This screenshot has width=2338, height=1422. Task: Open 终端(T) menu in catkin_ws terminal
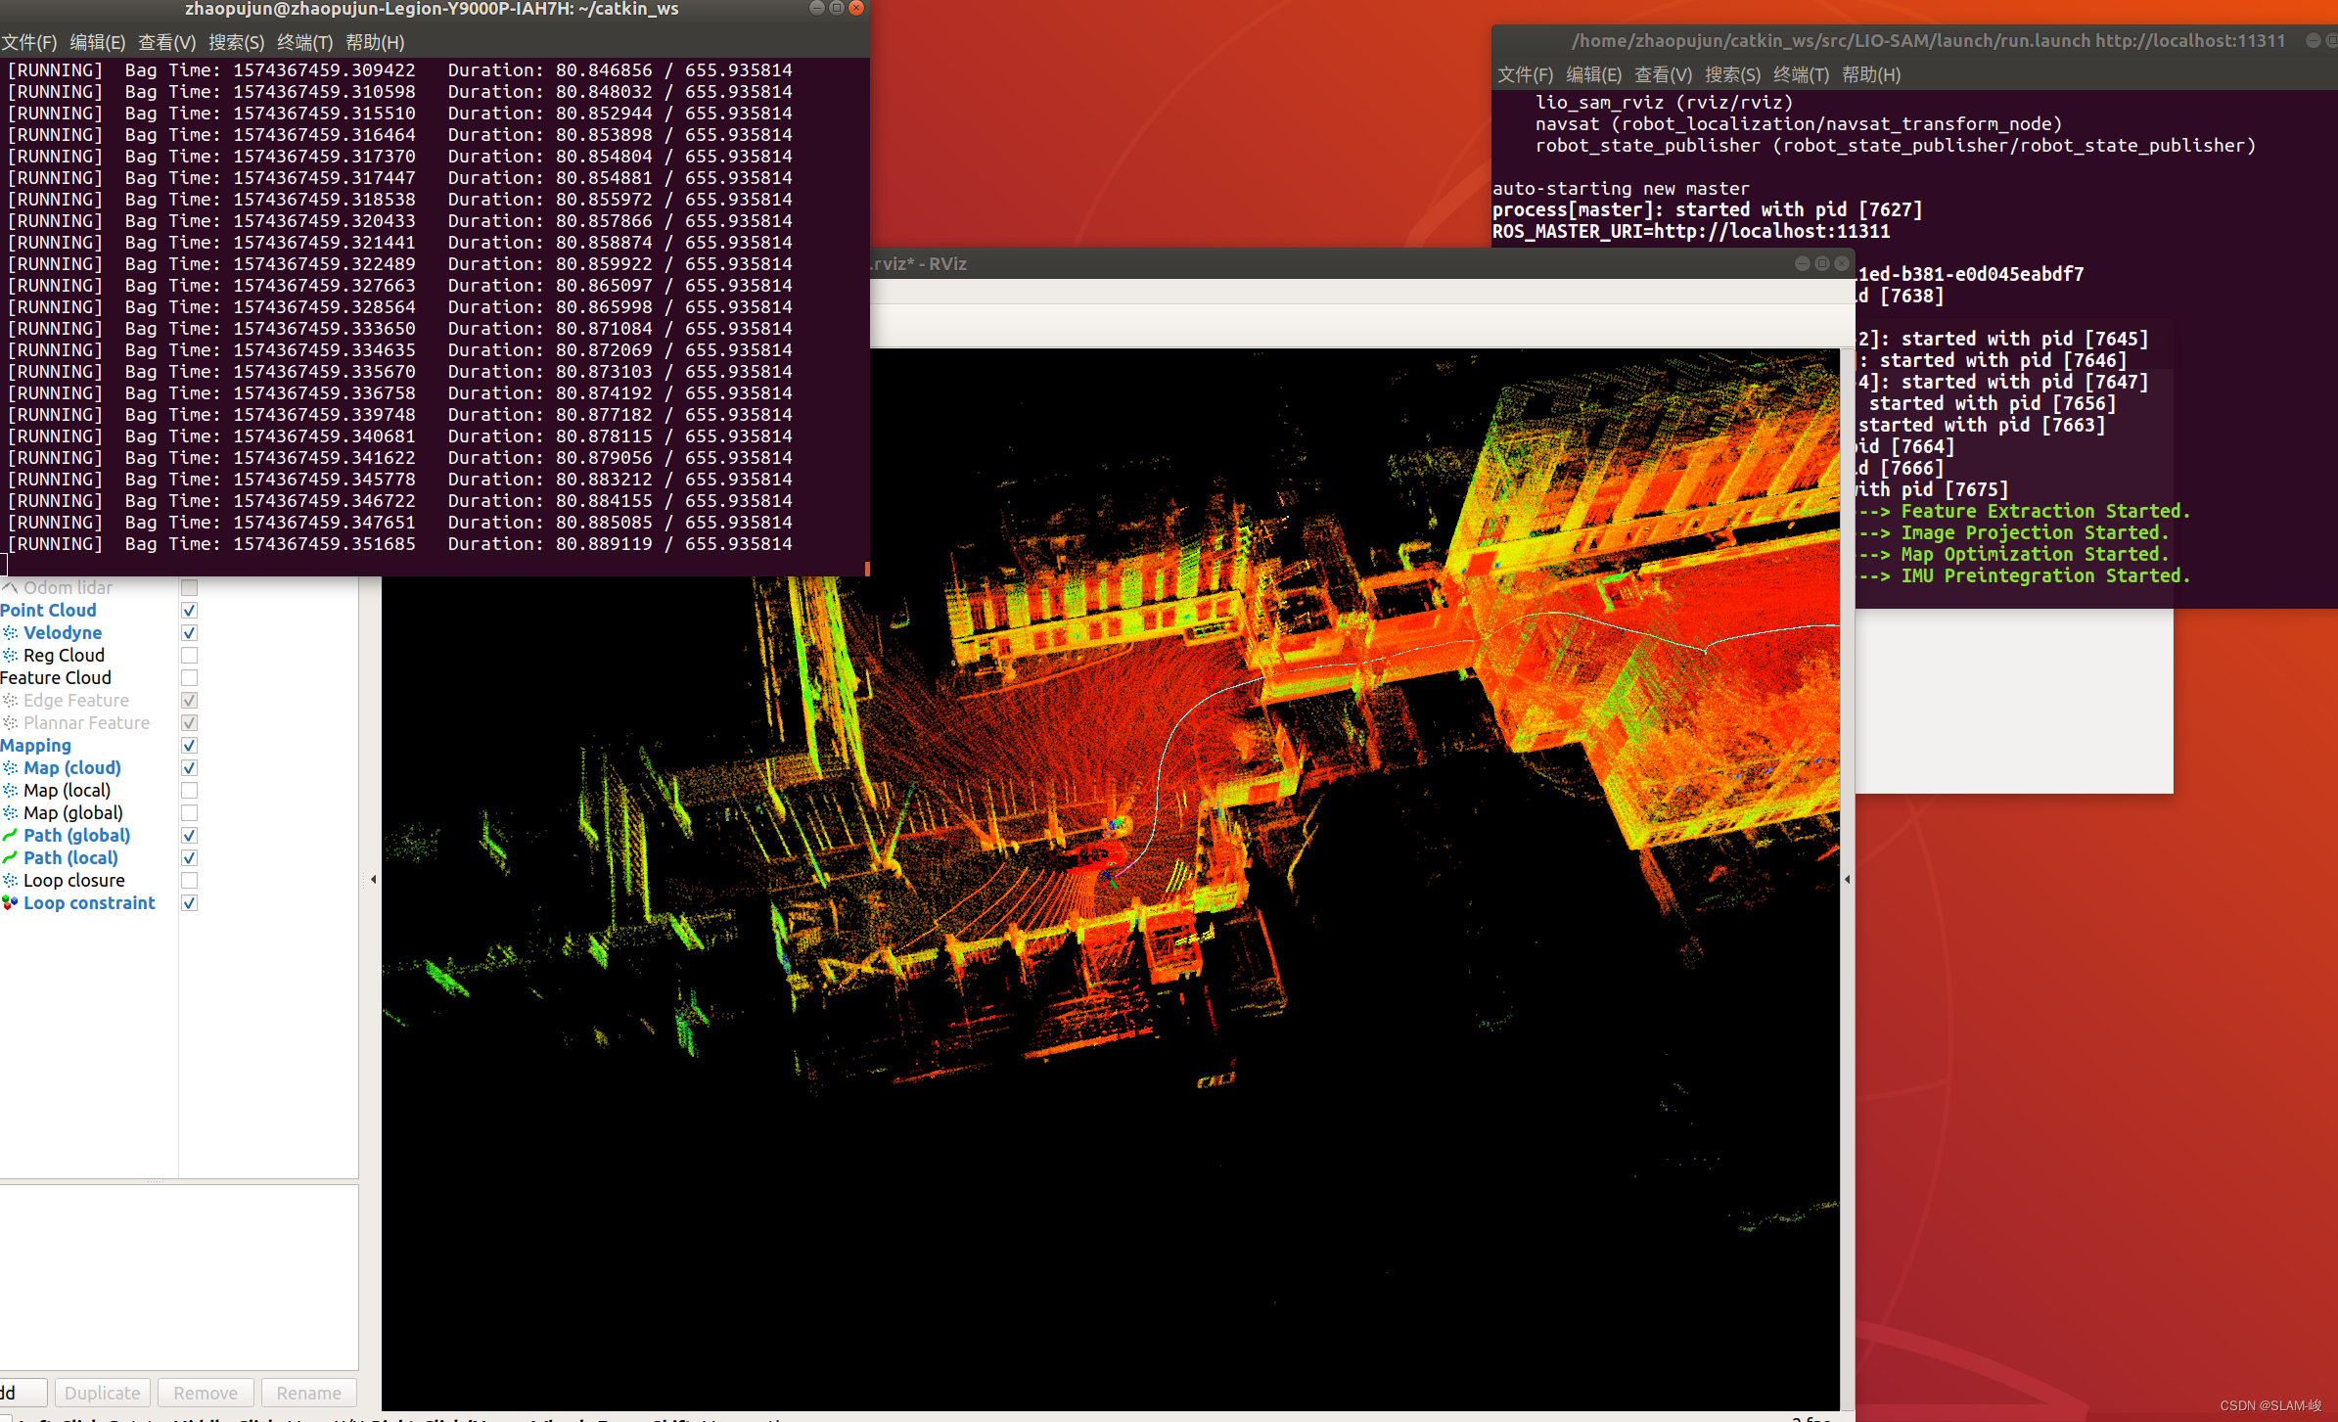[305, 42]
